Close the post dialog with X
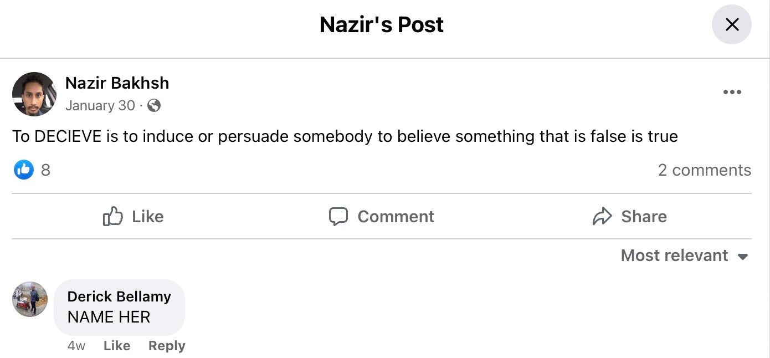 [732, 24]
